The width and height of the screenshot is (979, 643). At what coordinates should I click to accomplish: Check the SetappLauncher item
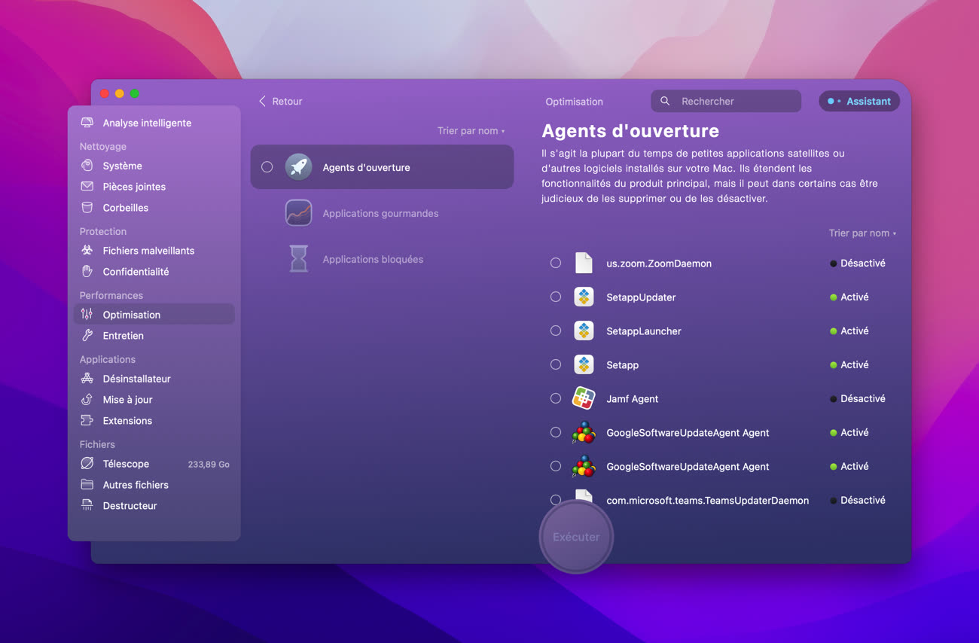[x=556, y=331]
